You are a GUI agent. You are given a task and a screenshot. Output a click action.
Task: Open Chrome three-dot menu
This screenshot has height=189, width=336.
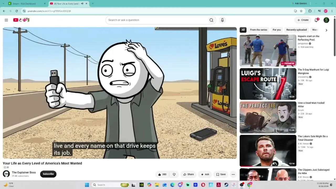(332, 11)
